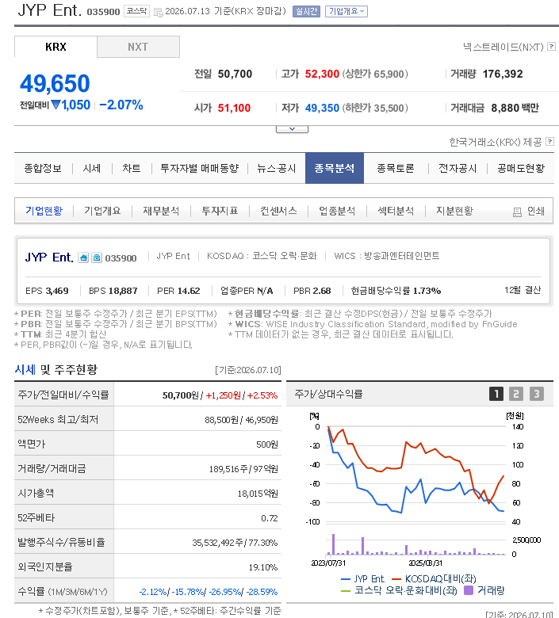The image size is (559, 618).
Task: Click the 고가 value 52,300
Action: (322, 74)
